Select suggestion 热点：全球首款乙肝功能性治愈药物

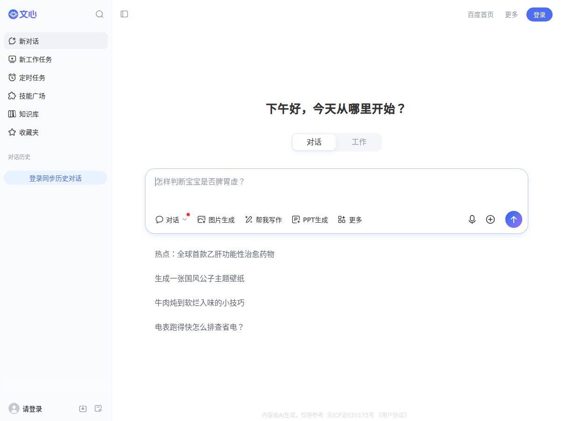215,254
